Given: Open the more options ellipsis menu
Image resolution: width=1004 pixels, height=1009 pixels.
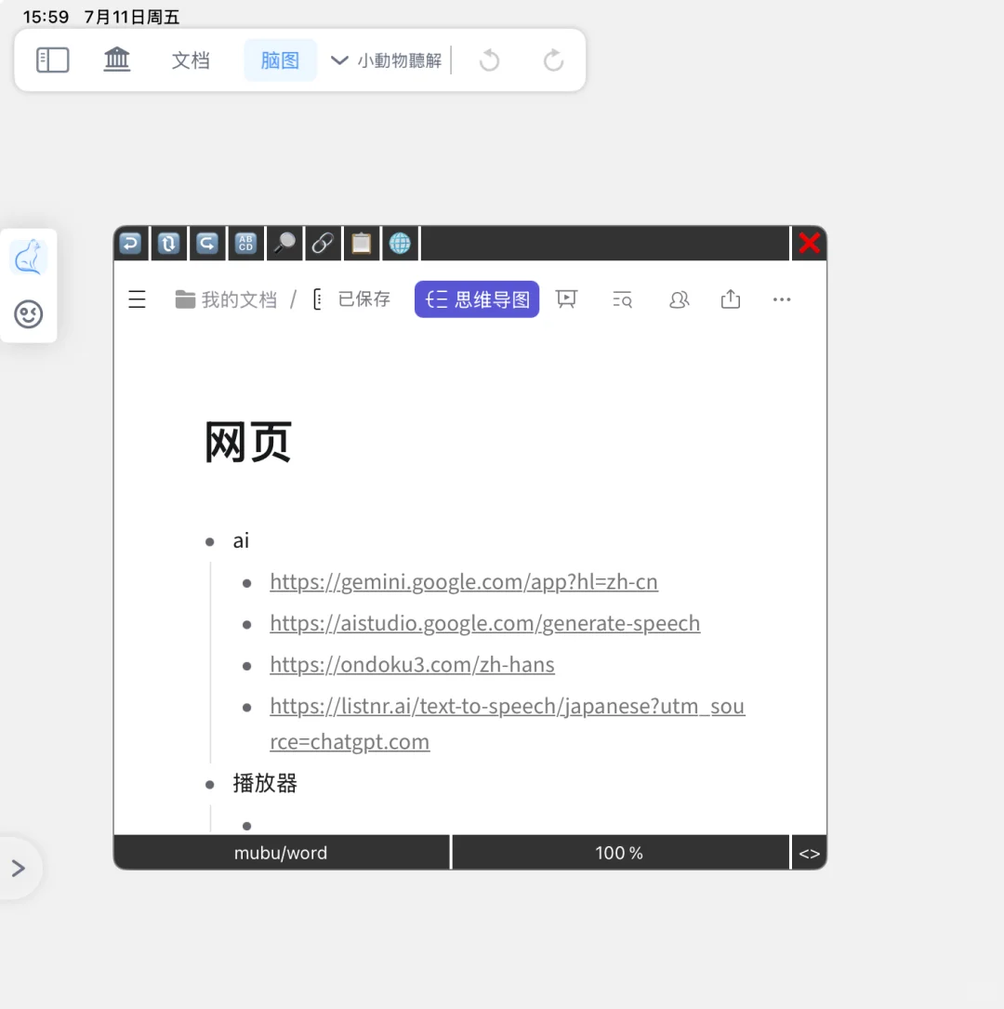Looking at the screenshot, I should (x=781, y=299).
